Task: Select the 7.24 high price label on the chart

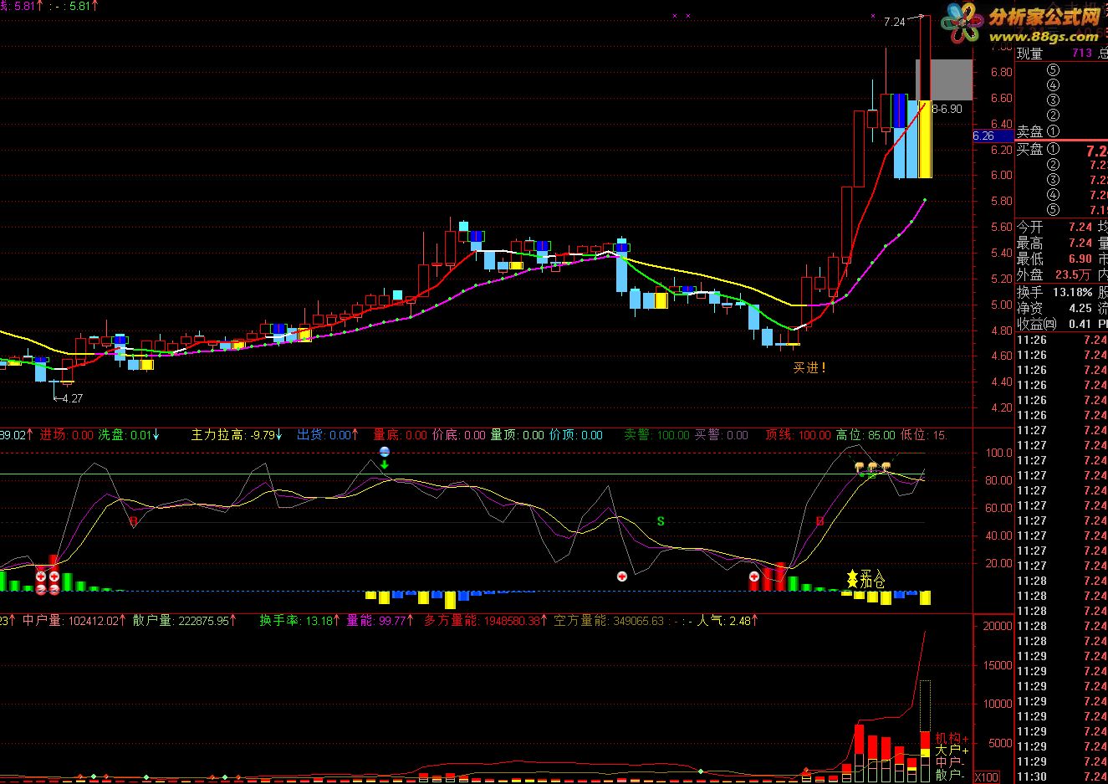Action: pyautogui.click(x=895, y=22)
